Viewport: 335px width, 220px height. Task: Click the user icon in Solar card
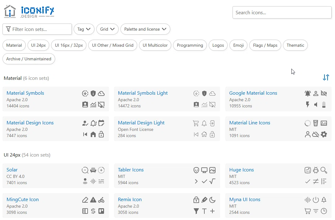[x=85, y=181]
